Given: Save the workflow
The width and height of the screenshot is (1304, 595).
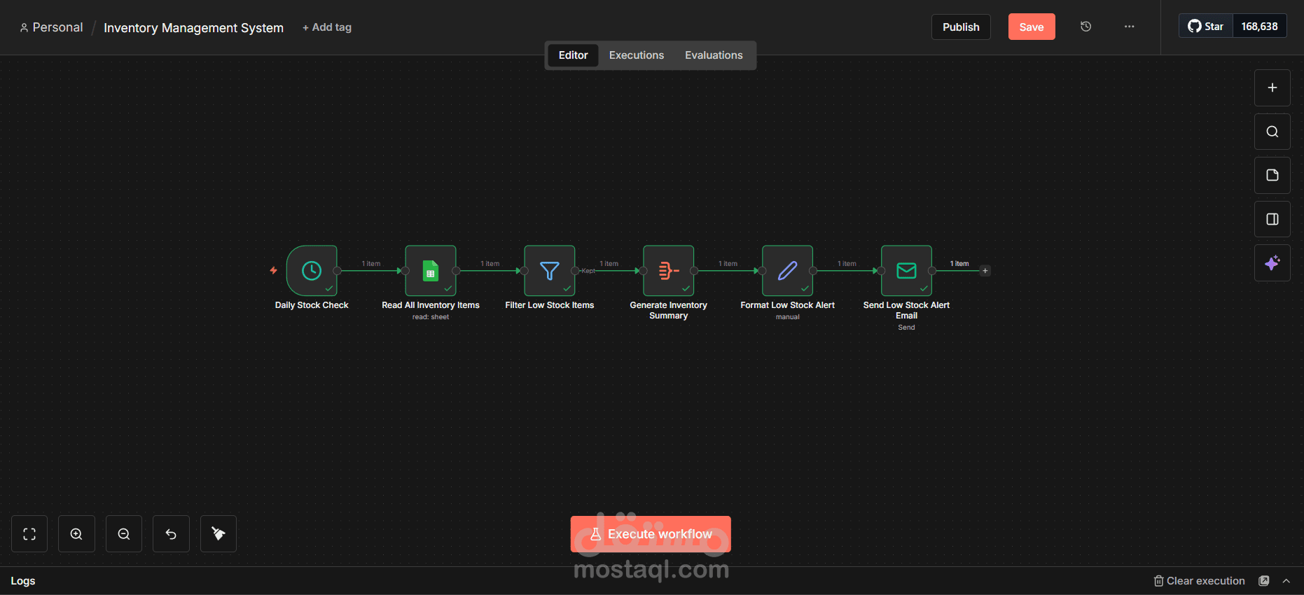Looking at the screenshot, I should [1032, 27].
